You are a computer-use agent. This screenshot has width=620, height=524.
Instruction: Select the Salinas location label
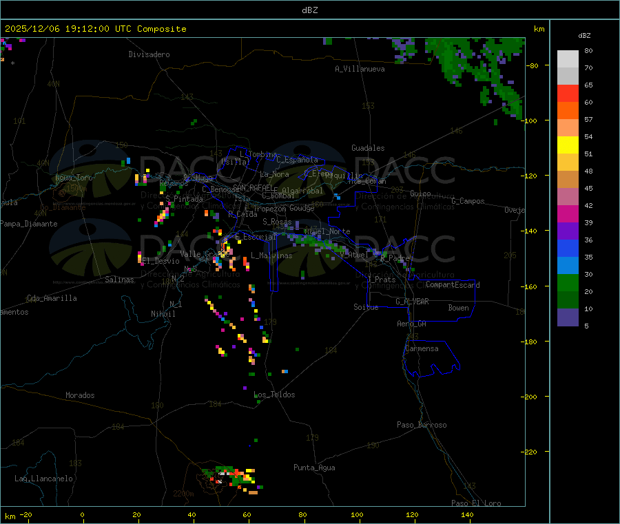point(119,280)
